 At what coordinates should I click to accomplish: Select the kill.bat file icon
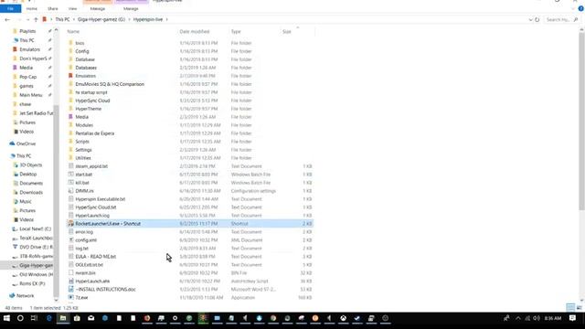[x=70, y=183]
